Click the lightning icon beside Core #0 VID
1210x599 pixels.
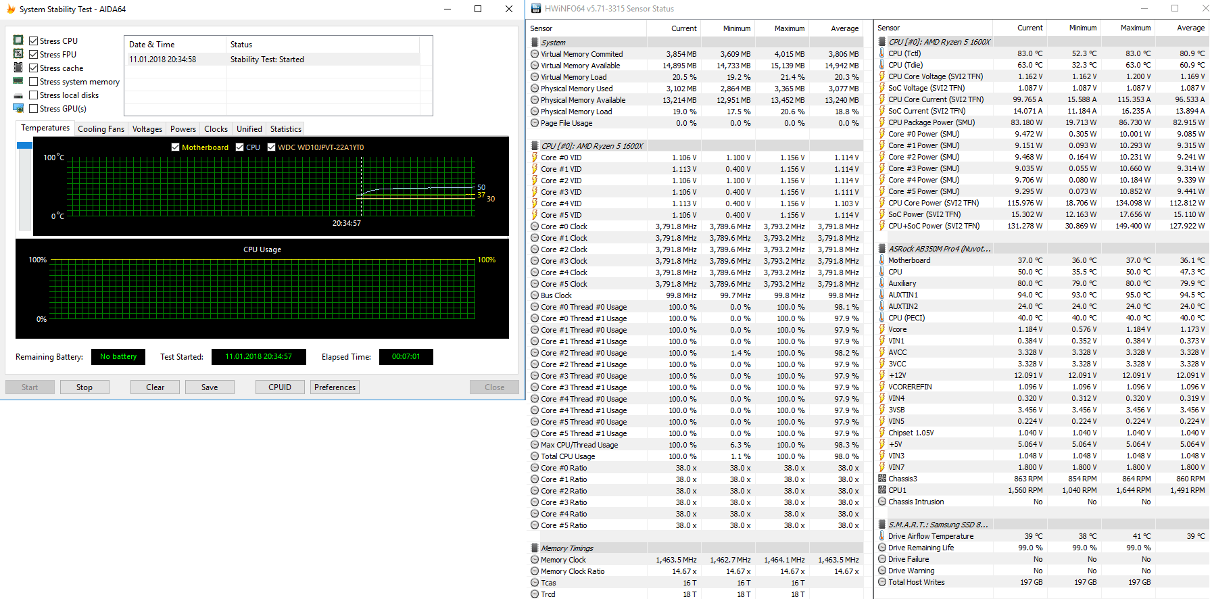(535, 158)
